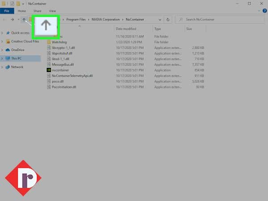Select the libcrypto-1_1.dll file icon

point(49,48)
